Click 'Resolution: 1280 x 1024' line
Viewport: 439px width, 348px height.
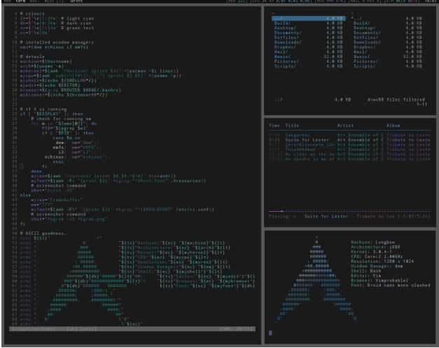pyautogui.click(x=382, y=261)
